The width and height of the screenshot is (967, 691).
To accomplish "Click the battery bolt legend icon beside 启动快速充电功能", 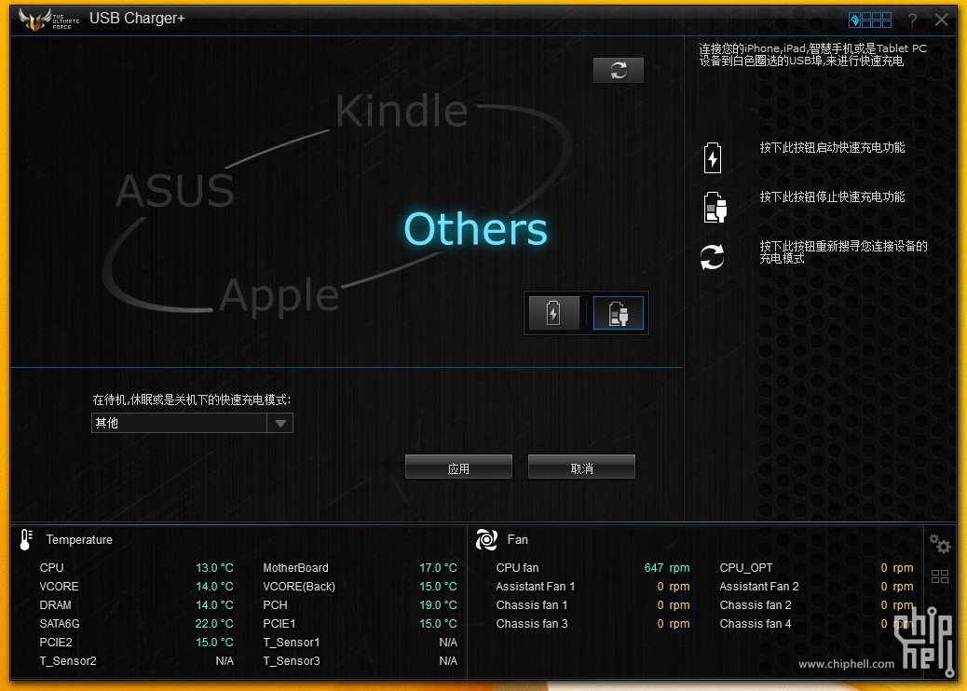I will 713,157.
